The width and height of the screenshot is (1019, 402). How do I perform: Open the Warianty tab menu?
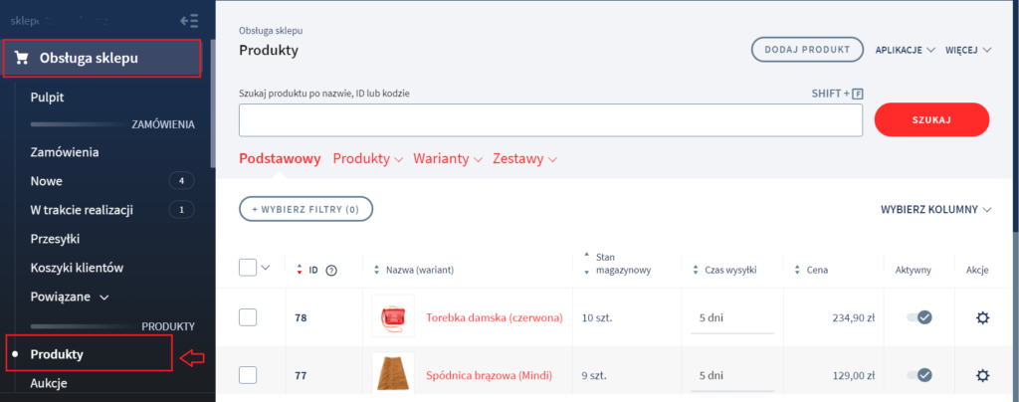click(447, 159)
